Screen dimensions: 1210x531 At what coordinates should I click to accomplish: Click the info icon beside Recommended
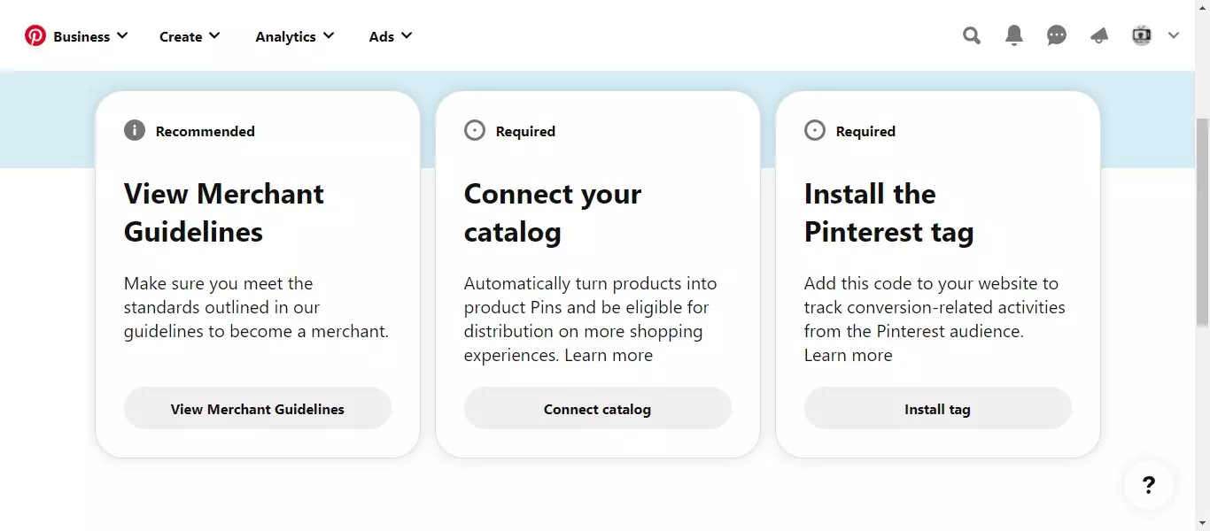click(135, 131)
